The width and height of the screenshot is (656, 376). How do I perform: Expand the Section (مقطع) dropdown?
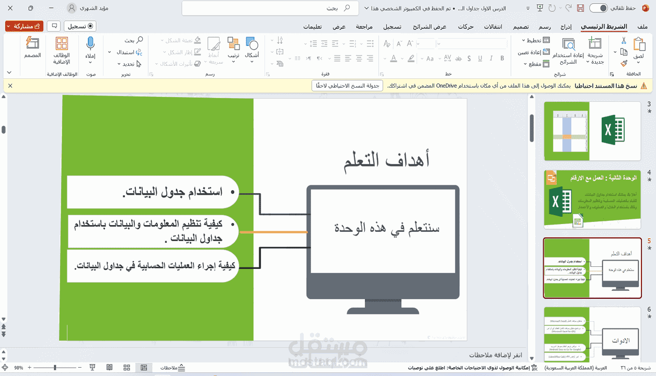point(537,64)
